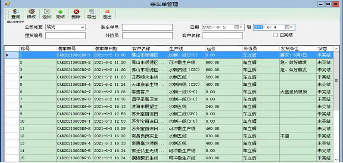Select row 12 for 南昌良良实业
The height and width of the screenshot is (163, 343).
169,136
